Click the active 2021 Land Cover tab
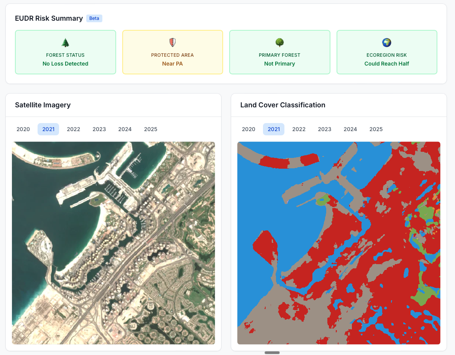 [274, 129]
